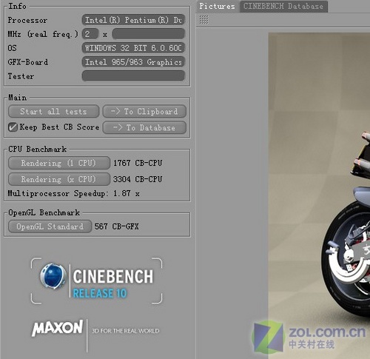
Task: Click the Processor name field
Action: tap(133, 20)
